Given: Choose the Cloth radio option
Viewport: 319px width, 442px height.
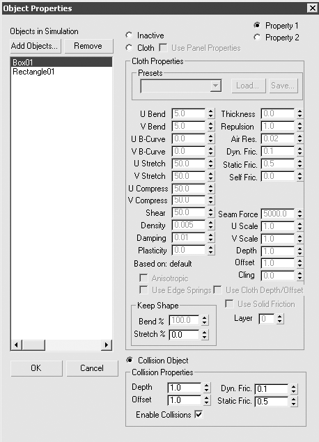Looking at the screenshot, I should (129, 47).
